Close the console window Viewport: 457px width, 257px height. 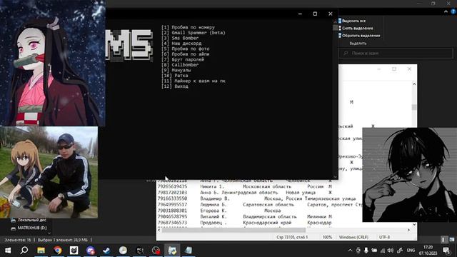coord(330,14)
